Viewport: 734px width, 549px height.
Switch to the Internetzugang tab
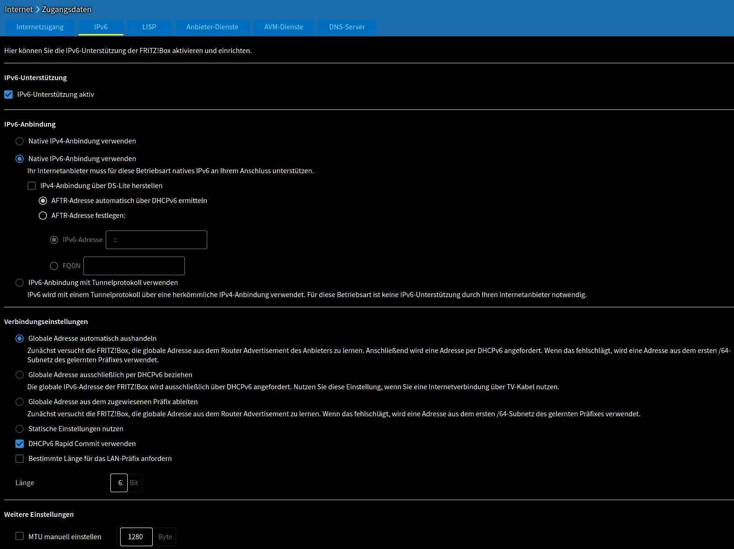point(40,27)
